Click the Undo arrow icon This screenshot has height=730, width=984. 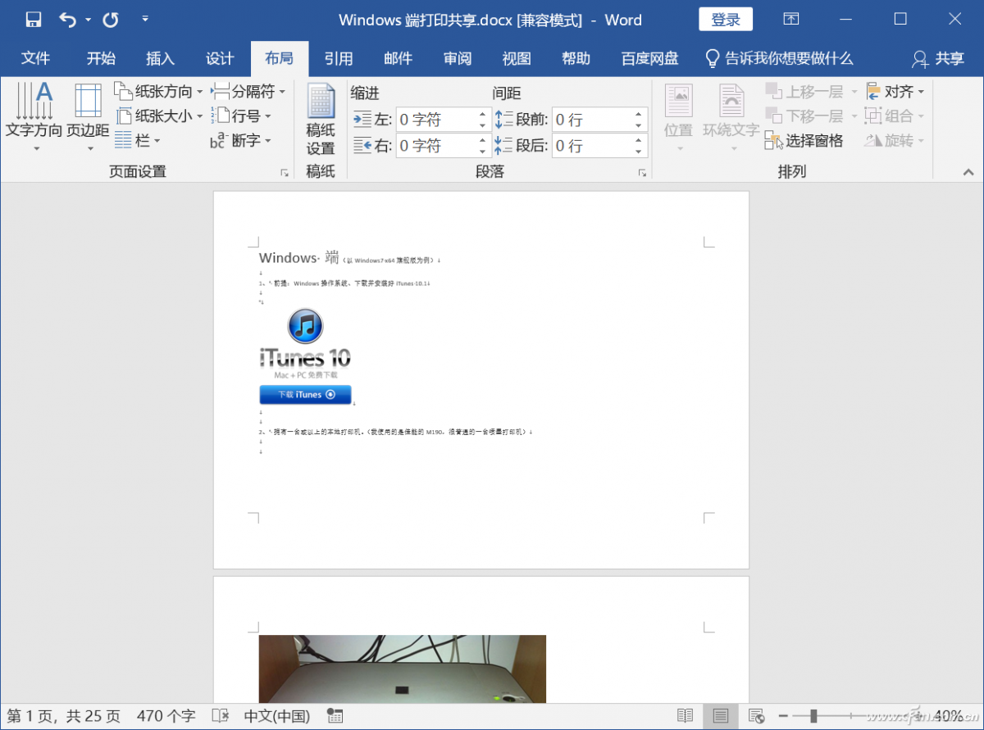pos(68,20)
